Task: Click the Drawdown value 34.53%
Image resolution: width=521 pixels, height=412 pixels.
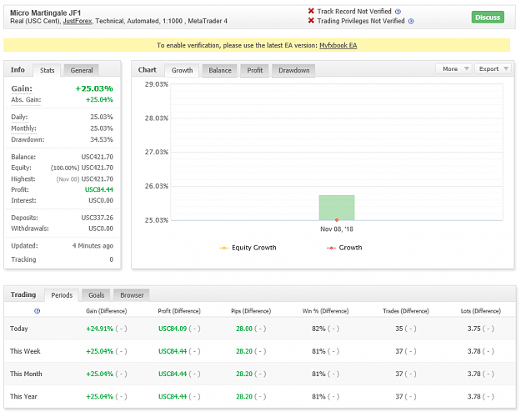Action: point(102,139)
